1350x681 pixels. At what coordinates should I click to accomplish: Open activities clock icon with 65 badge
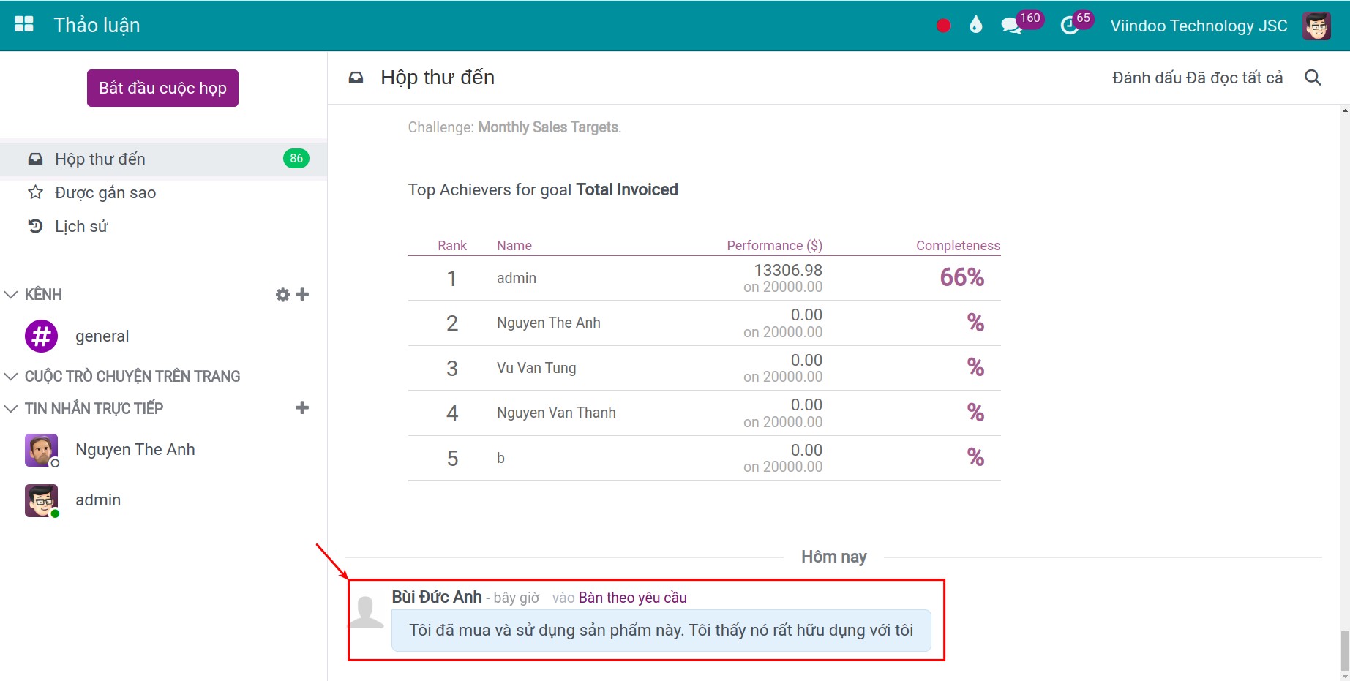pos(1069,26)
